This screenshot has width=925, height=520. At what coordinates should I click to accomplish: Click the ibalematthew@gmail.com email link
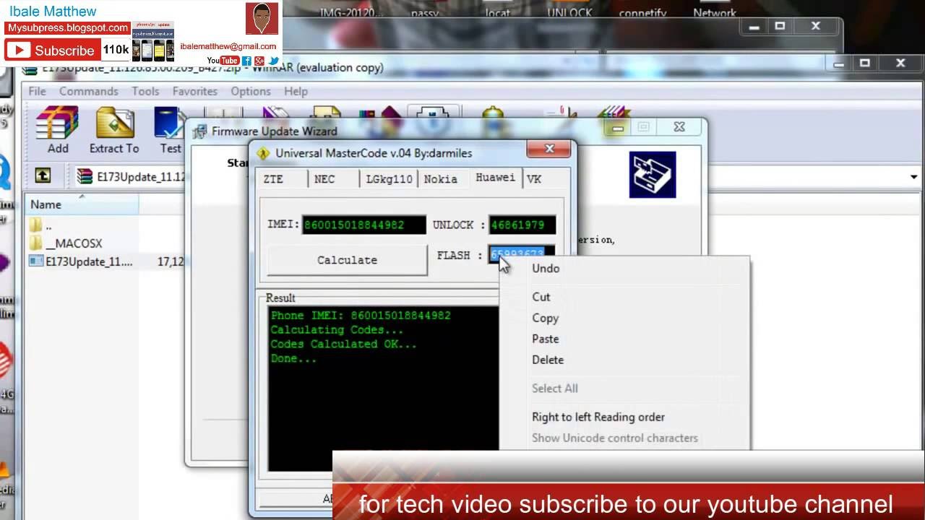pos(228,46)
